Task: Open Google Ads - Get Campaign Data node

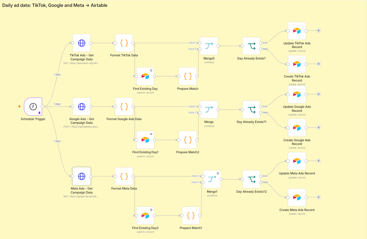Action: 82,107
